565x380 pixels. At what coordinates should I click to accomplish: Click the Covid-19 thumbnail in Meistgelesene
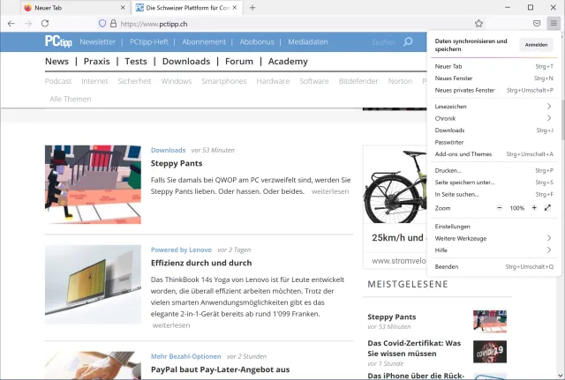[490, 352]
